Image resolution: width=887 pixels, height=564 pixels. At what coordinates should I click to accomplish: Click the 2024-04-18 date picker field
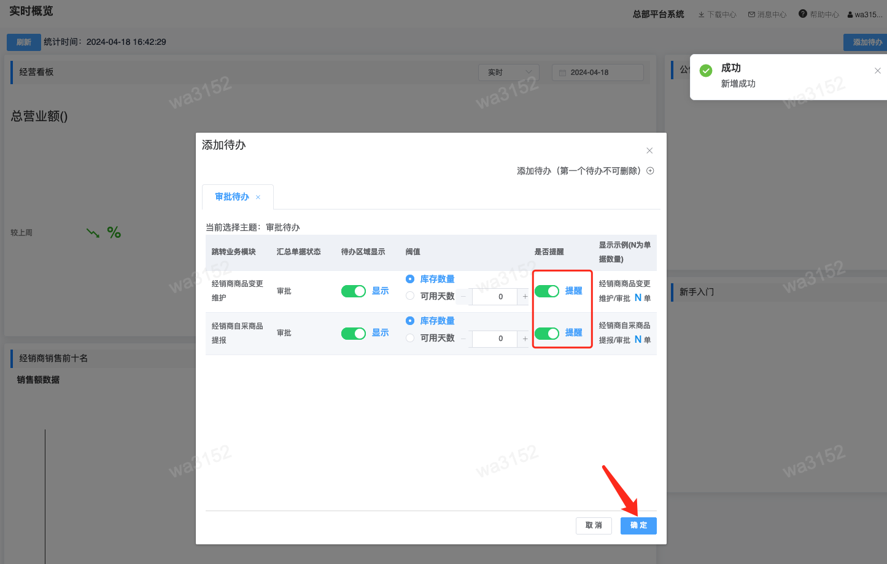click(598, 72)
